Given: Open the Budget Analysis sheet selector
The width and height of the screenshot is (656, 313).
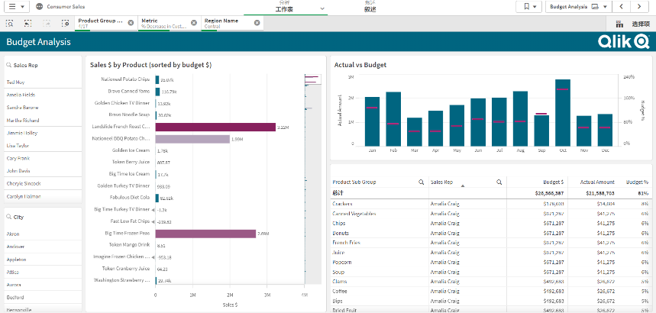Looking at the screenshot, I should [x=579, y=7].
